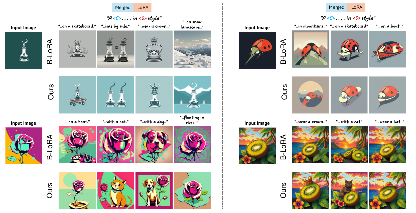Viewport: 416px width, 213px height.
Task: Open B-LoRA crown flask image
Action: (154, 49)
